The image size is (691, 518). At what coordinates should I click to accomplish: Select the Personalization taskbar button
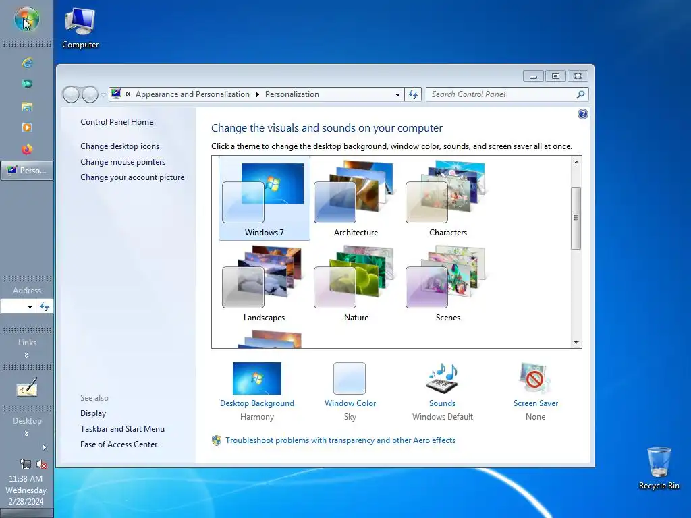(27, 171)
